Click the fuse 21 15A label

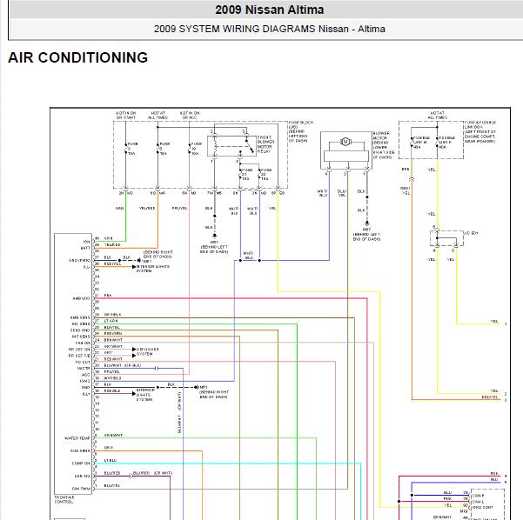tap(246, 174)
